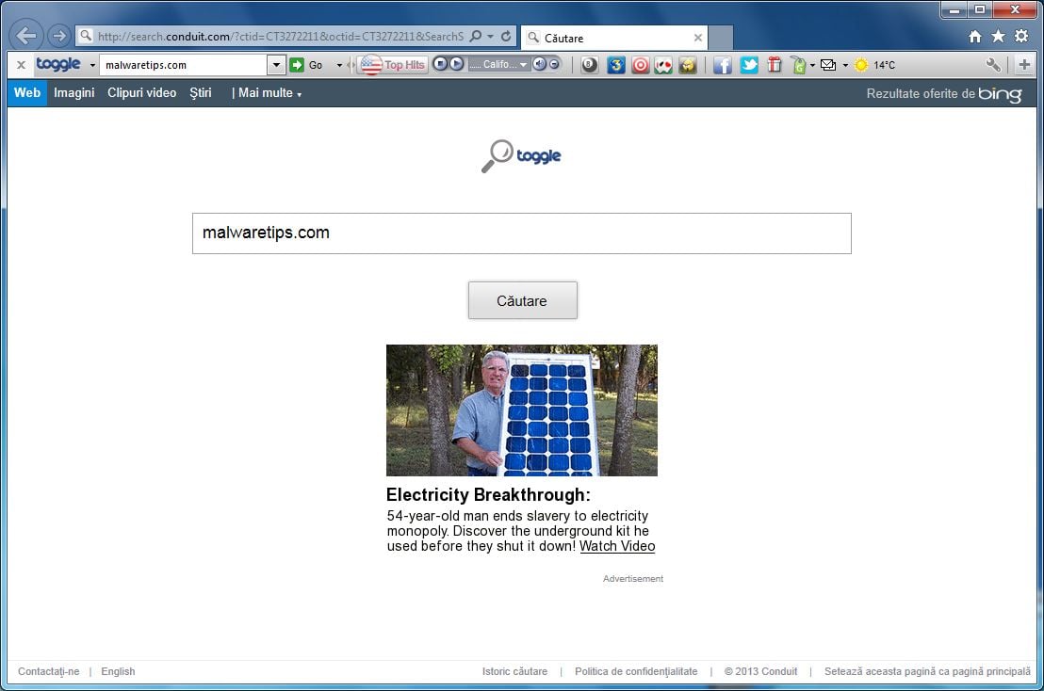Open the Contactați-ne link
Viewport: 1044px width, 691px height.
[49, 671]
